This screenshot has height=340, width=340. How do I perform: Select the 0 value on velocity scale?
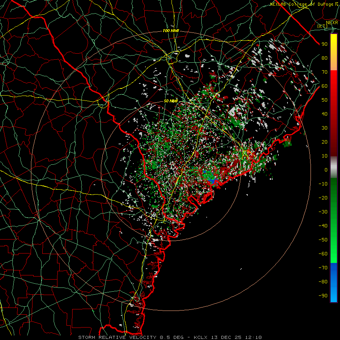pos(326,170)
